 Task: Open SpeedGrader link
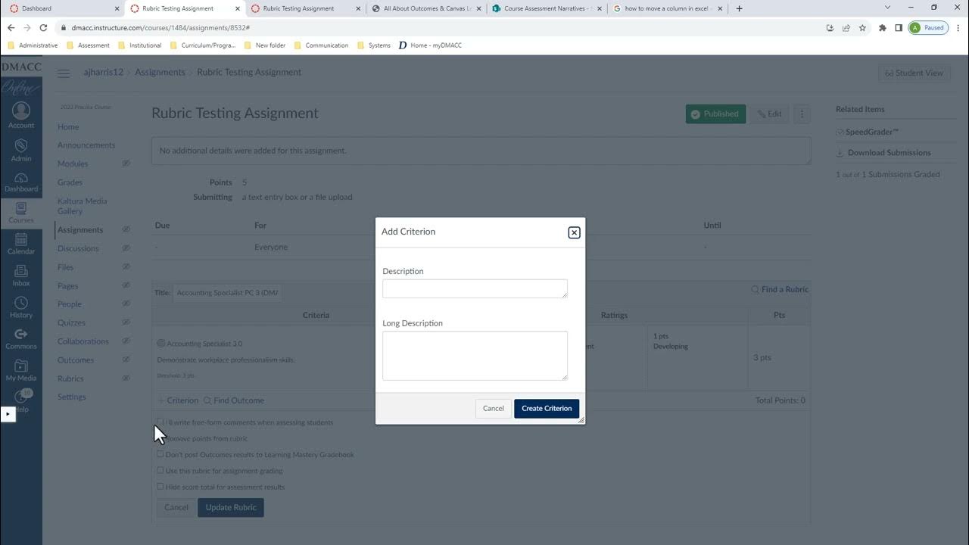[872, 132]
